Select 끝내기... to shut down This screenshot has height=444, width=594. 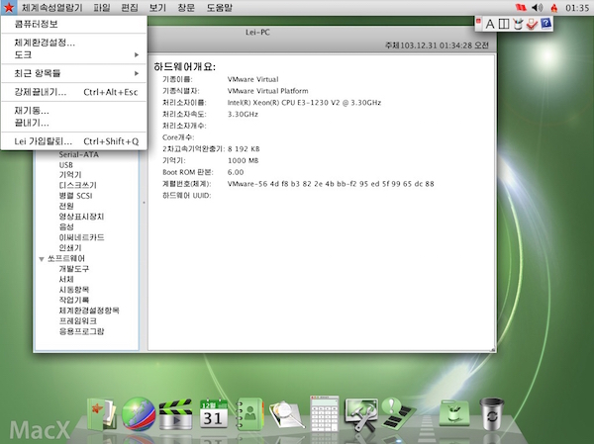coord(74,123)
